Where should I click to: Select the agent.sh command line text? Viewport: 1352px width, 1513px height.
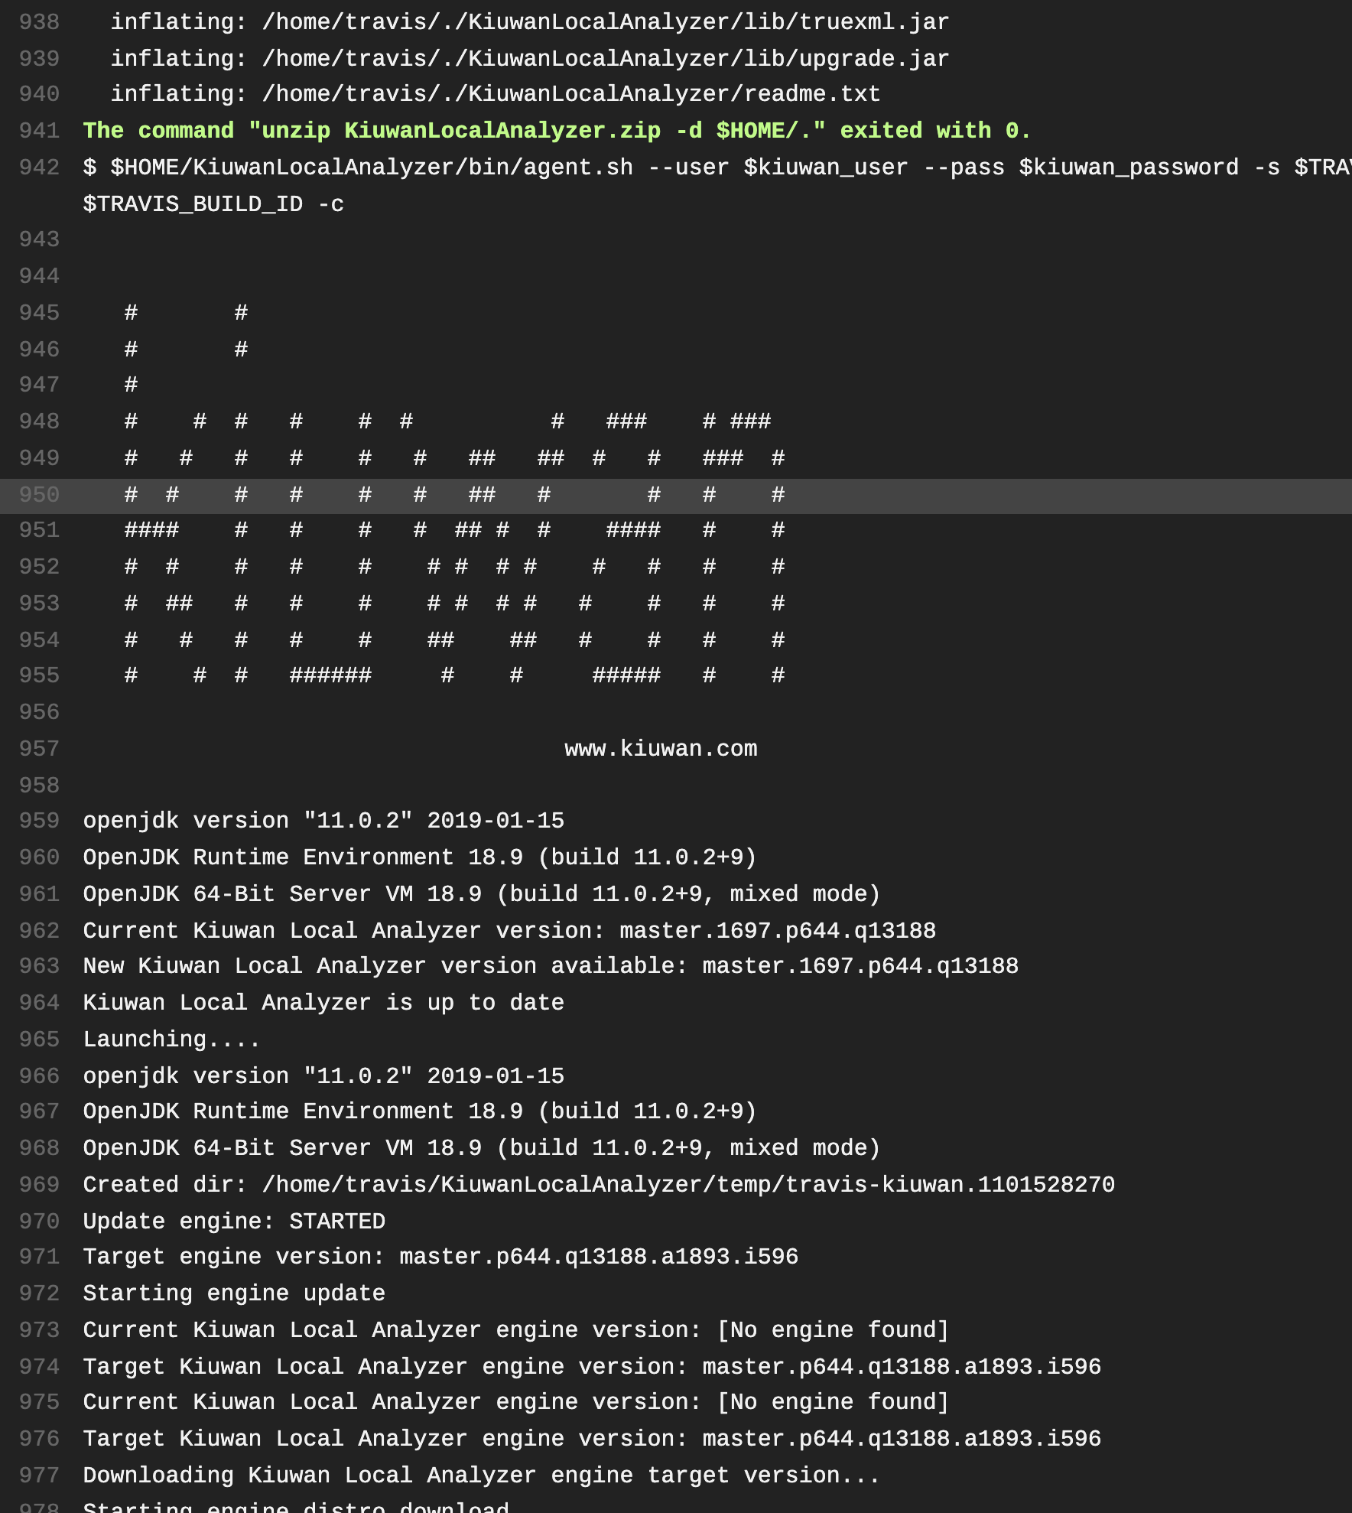535,168
